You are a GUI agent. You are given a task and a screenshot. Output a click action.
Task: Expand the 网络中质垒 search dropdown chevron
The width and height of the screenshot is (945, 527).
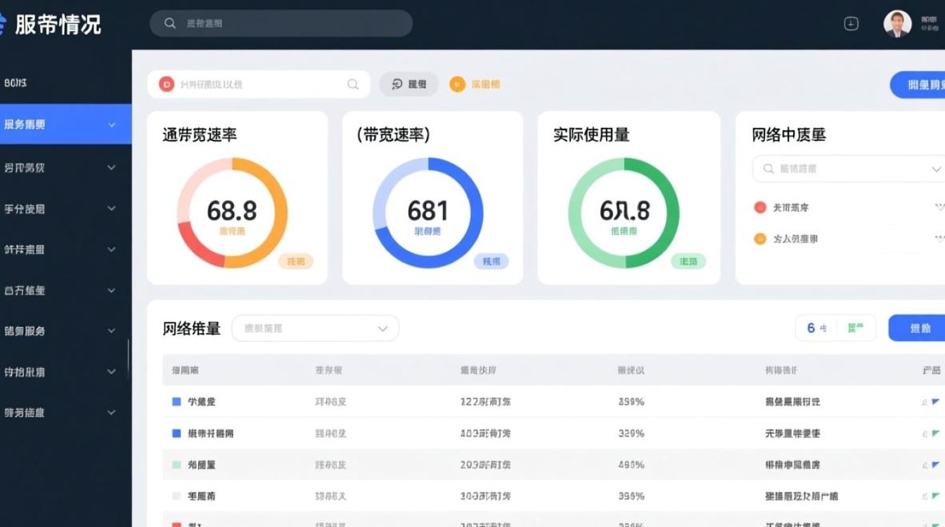point(935,169)
